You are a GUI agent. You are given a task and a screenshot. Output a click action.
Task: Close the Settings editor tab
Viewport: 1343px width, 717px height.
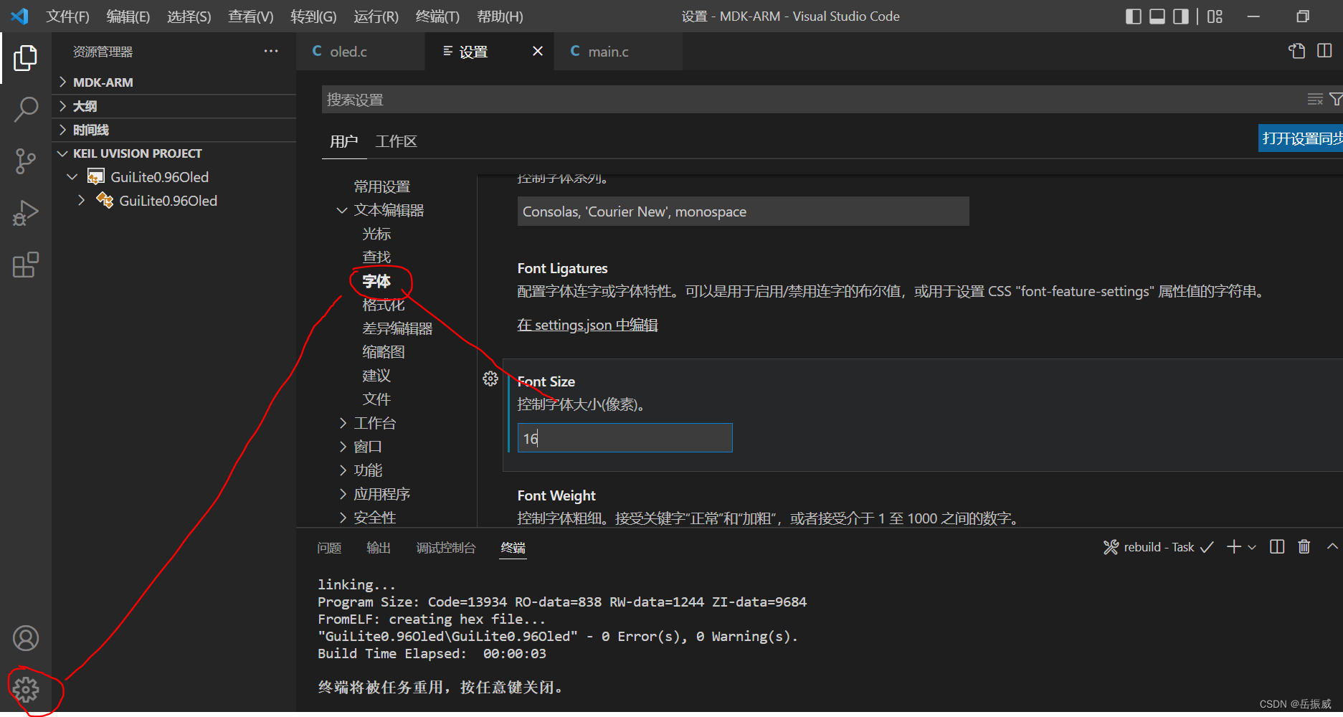pos(538,51)
